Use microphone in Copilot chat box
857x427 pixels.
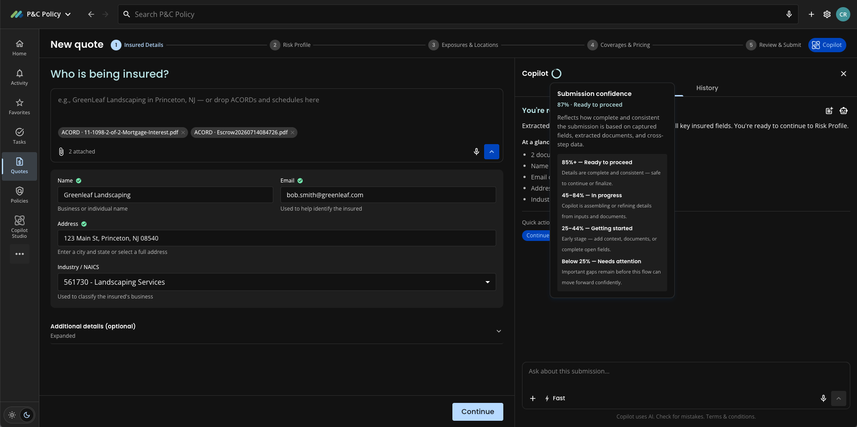[824, 398]
